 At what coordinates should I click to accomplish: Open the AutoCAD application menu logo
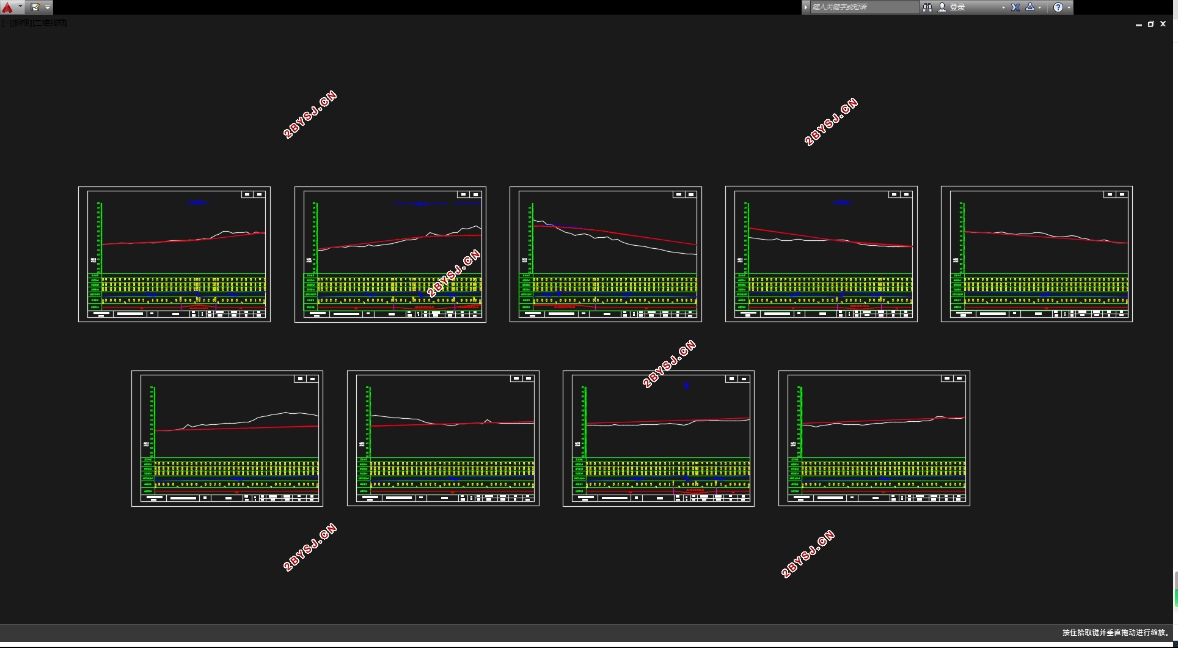(x=7, y=7)
